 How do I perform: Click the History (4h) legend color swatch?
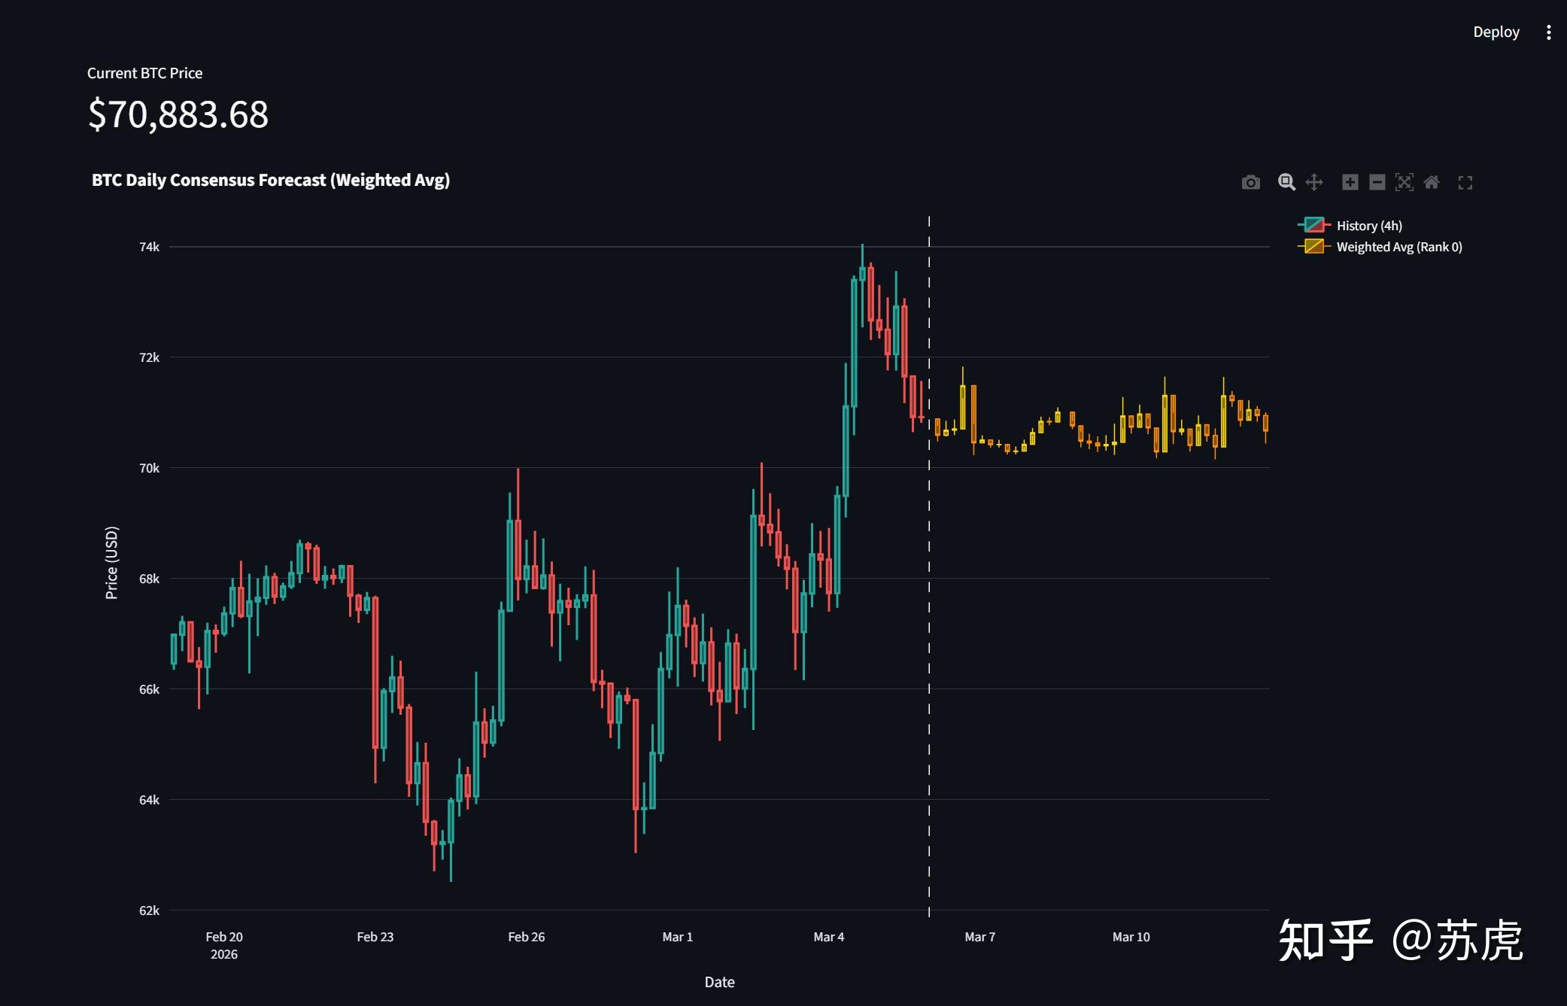[x=1313, y=225]
